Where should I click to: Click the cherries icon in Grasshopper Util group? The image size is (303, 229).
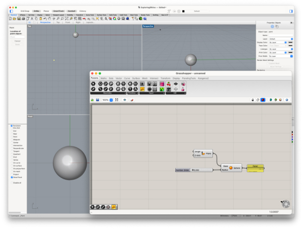[x=169, y=84]
